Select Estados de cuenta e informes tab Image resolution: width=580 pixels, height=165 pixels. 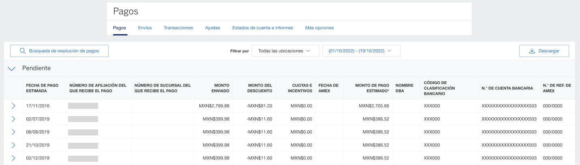262,28
